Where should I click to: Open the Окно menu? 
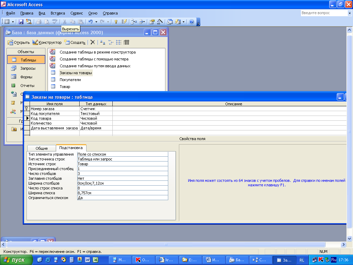pos(93,13)
